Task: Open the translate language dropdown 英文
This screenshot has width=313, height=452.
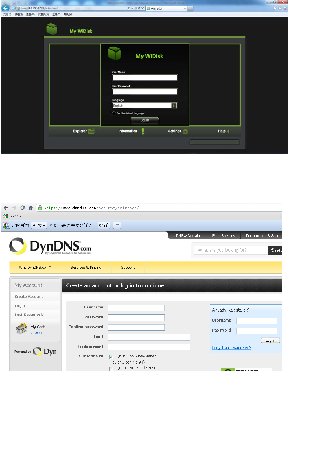Action: coord(39,225)
